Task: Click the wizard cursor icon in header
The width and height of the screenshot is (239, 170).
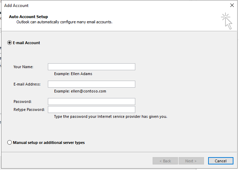Action: tap(227, 21)
